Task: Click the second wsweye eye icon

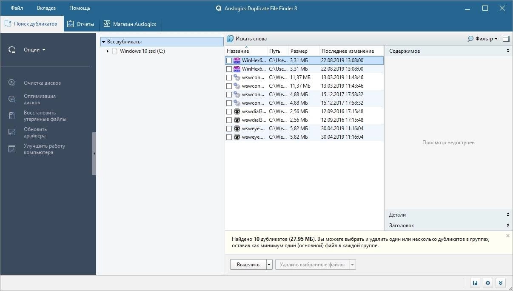Action: click(x=237, y=137)
